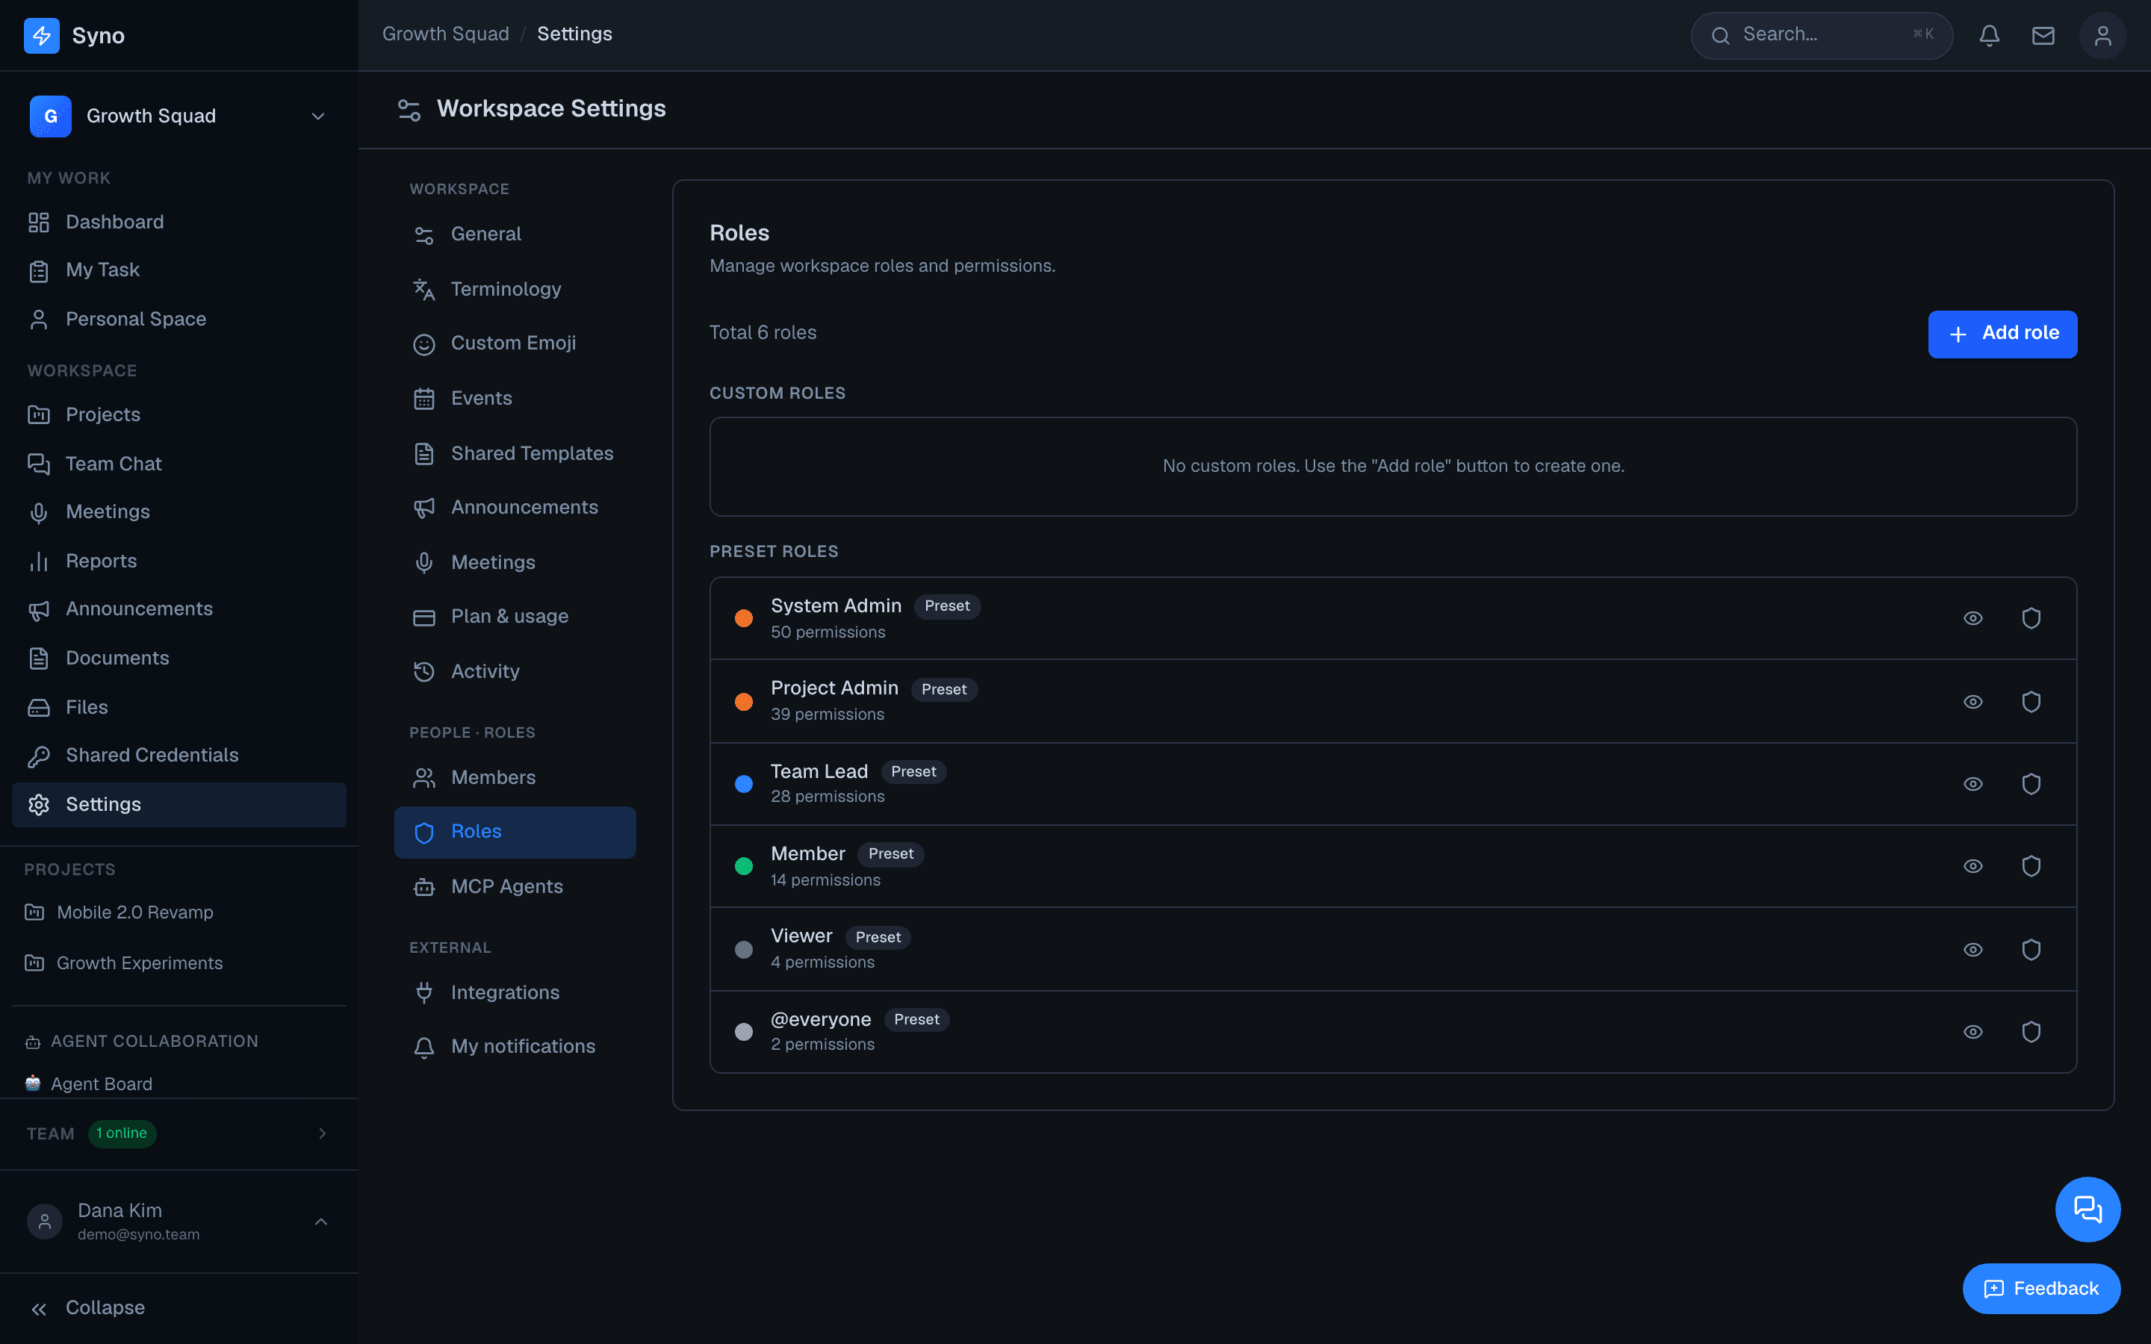Open Members settings page
This screenshot has height=1344, width=2151.
tap(515, 778)
